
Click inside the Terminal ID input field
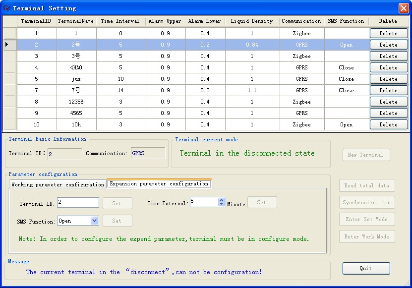pos(78,203)
